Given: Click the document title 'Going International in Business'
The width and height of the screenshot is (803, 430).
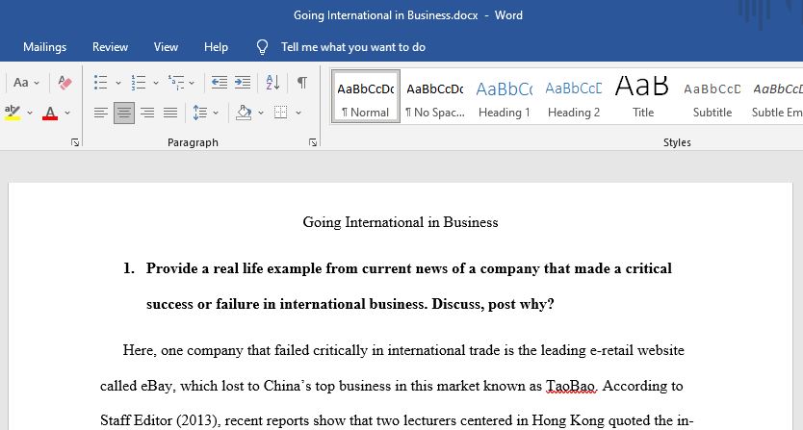Looking at the screenshot, I should click(401, 222).
